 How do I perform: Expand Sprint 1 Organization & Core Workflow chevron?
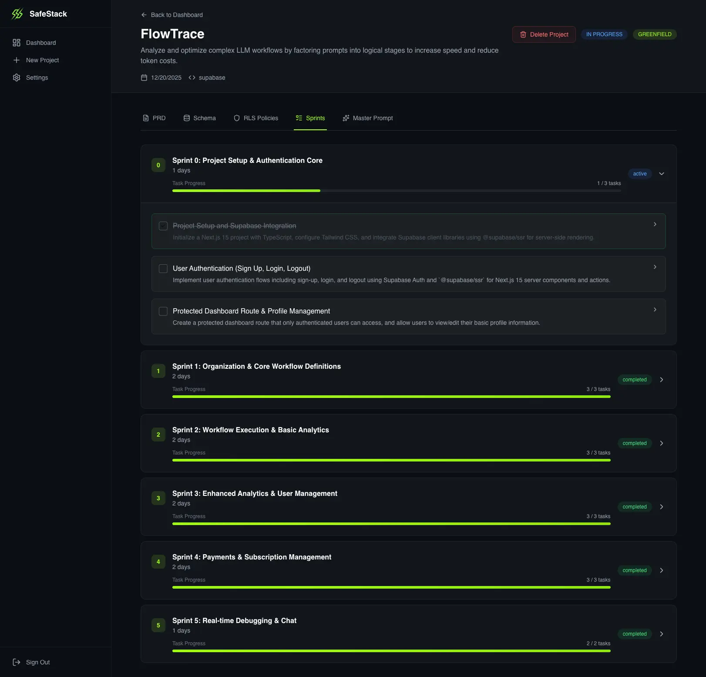[x=662, y=380]
